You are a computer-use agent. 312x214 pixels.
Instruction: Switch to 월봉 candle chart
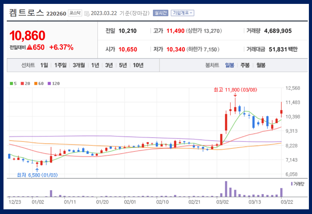(x=261, y=65)
